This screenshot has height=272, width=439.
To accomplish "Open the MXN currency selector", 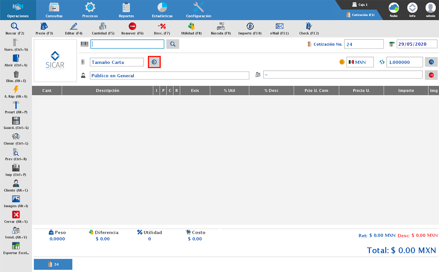I will point(360,62).
